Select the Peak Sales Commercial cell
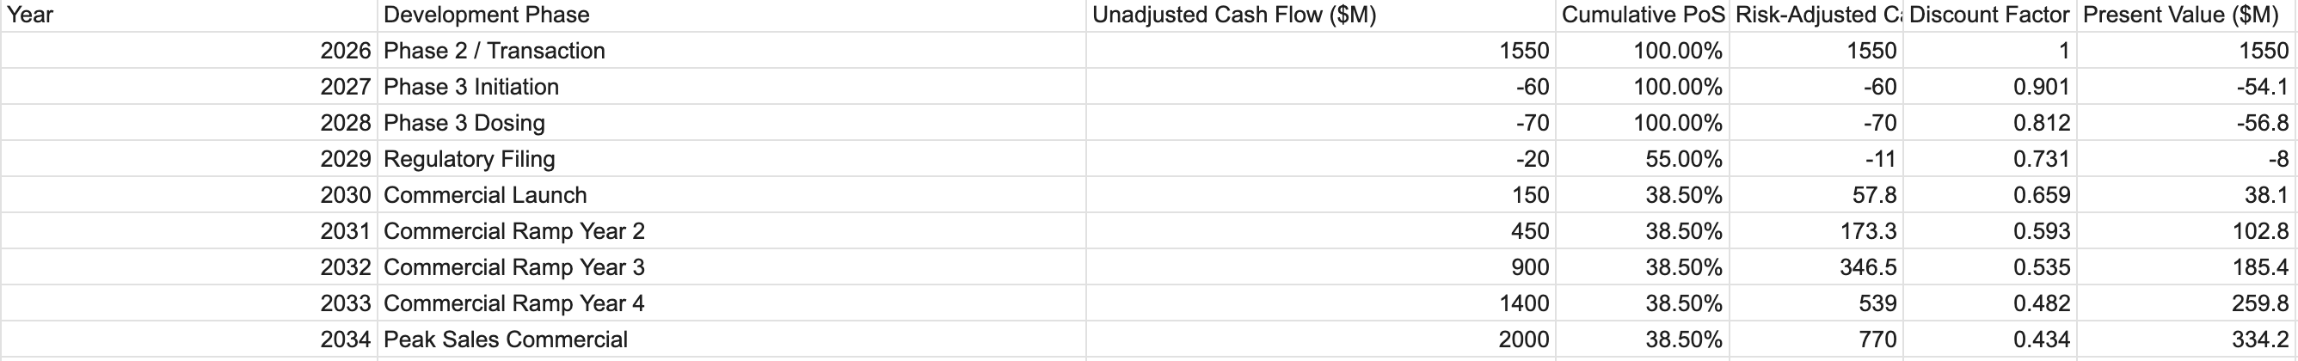The height and width of the screenshot is (361, 2298). pos(731,340)
